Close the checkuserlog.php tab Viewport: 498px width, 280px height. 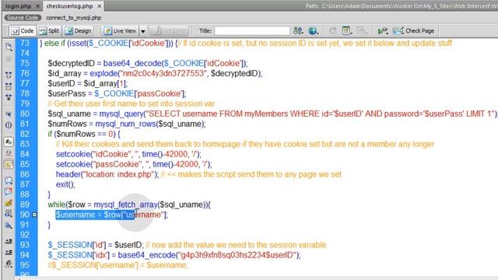(x=100, y=6)
